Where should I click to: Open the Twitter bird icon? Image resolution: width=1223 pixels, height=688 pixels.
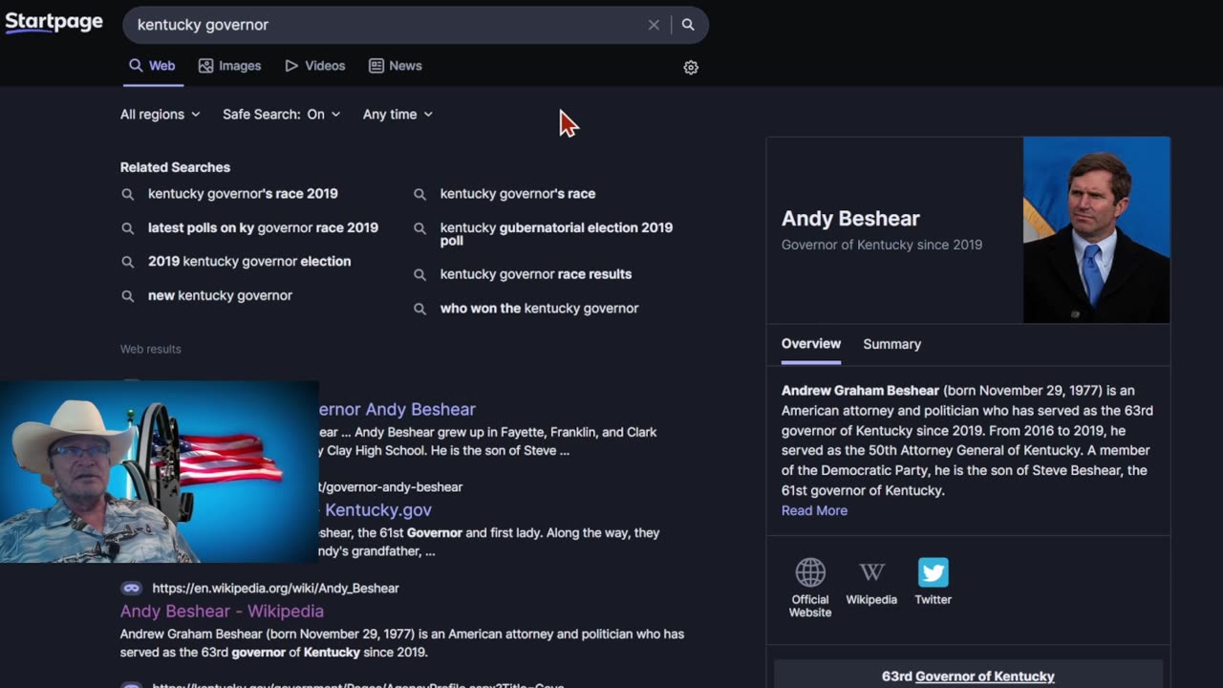[x=933, y=572]
